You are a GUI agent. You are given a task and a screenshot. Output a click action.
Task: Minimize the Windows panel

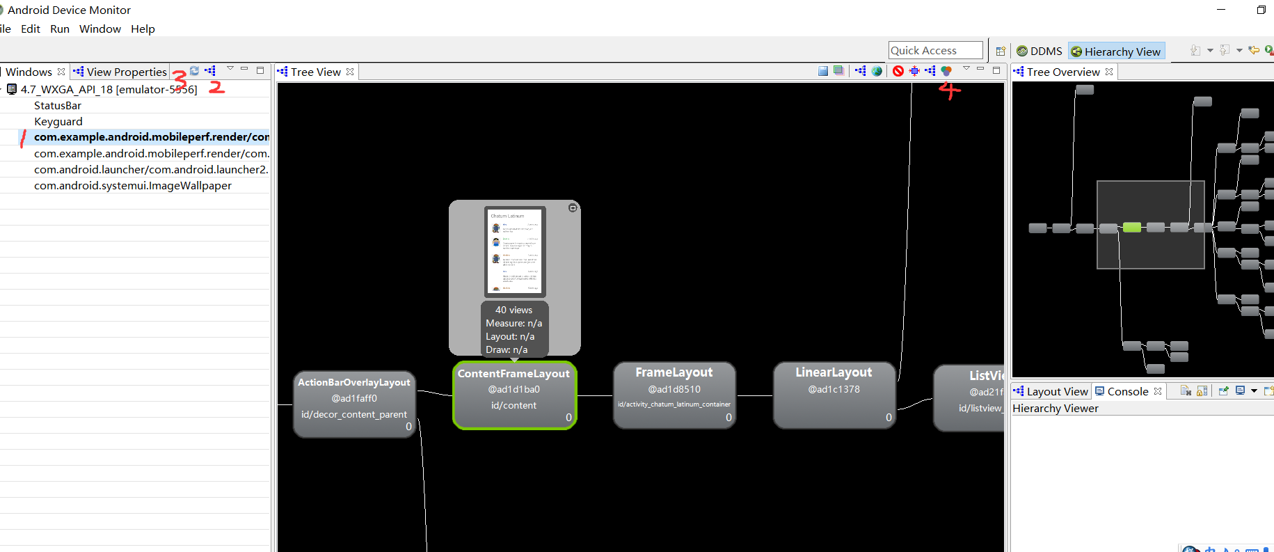click(x=244, y=69)
